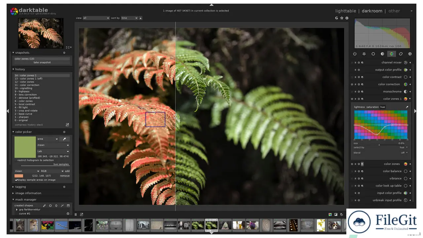This screenshot has height=238, width=423.
Task: Activate the color picker eyedropper button
Action: pos(64,139)
